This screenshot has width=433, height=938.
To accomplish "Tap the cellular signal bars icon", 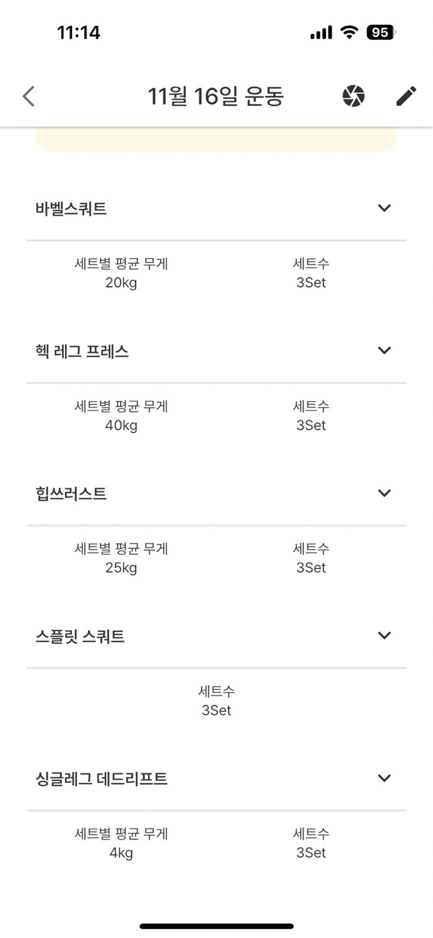I will (322, 33).
